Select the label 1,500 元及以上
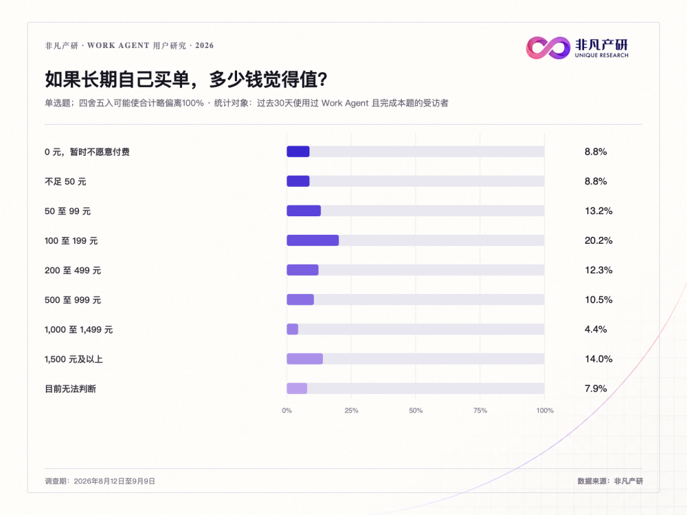This screenshot has height=515, width=687. click(x=74, y=359)
